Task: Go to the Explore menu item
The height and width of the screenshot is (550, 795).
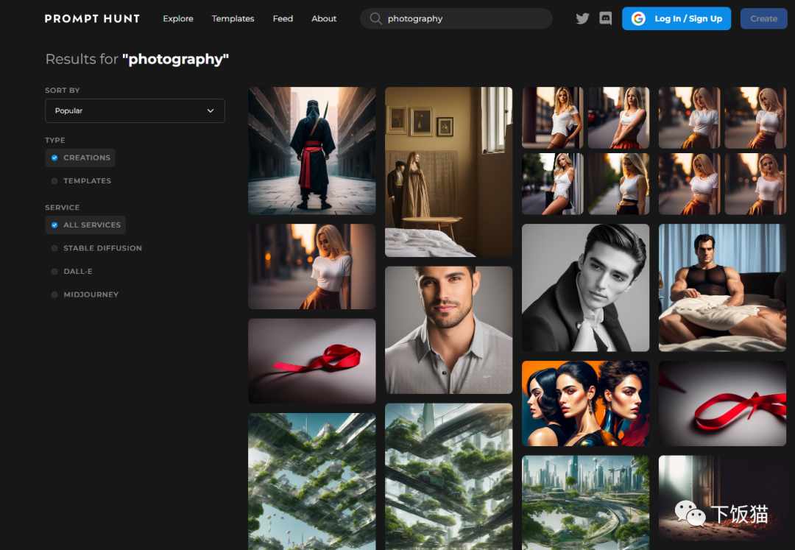Action: coord(178,18)
